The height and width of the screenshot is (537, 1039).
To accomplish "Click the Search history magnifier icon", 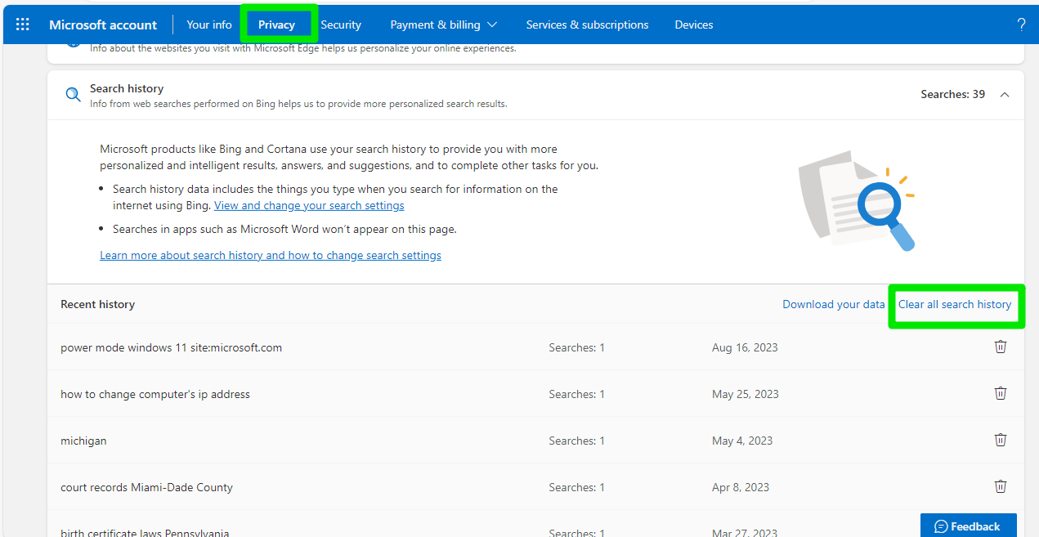I will coord(74,95).
